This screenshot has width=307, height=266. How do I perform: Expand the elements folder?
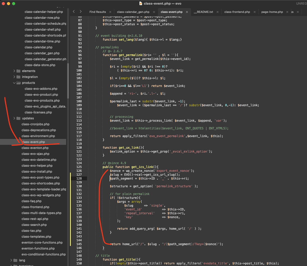click(x=14, y=71)
